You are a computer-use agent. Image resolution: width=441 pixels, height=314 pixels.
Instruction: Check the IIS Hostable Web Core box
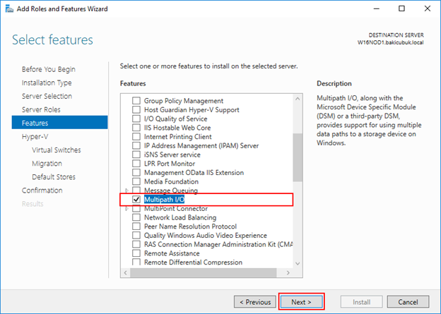136,128
